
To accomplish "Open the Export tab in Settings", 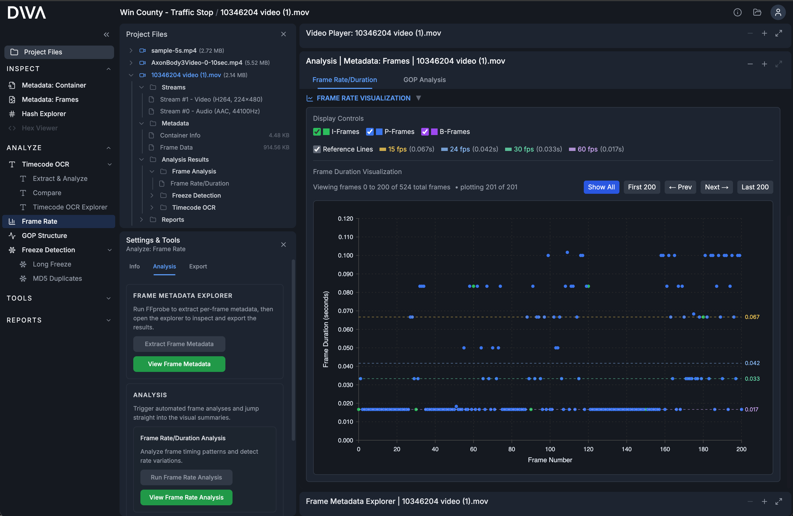I will click(198, 266).
